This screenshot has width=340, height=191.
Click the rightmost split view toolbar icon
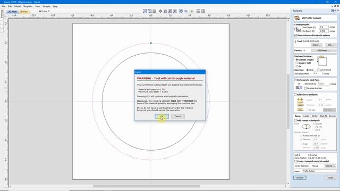[203, 11]
